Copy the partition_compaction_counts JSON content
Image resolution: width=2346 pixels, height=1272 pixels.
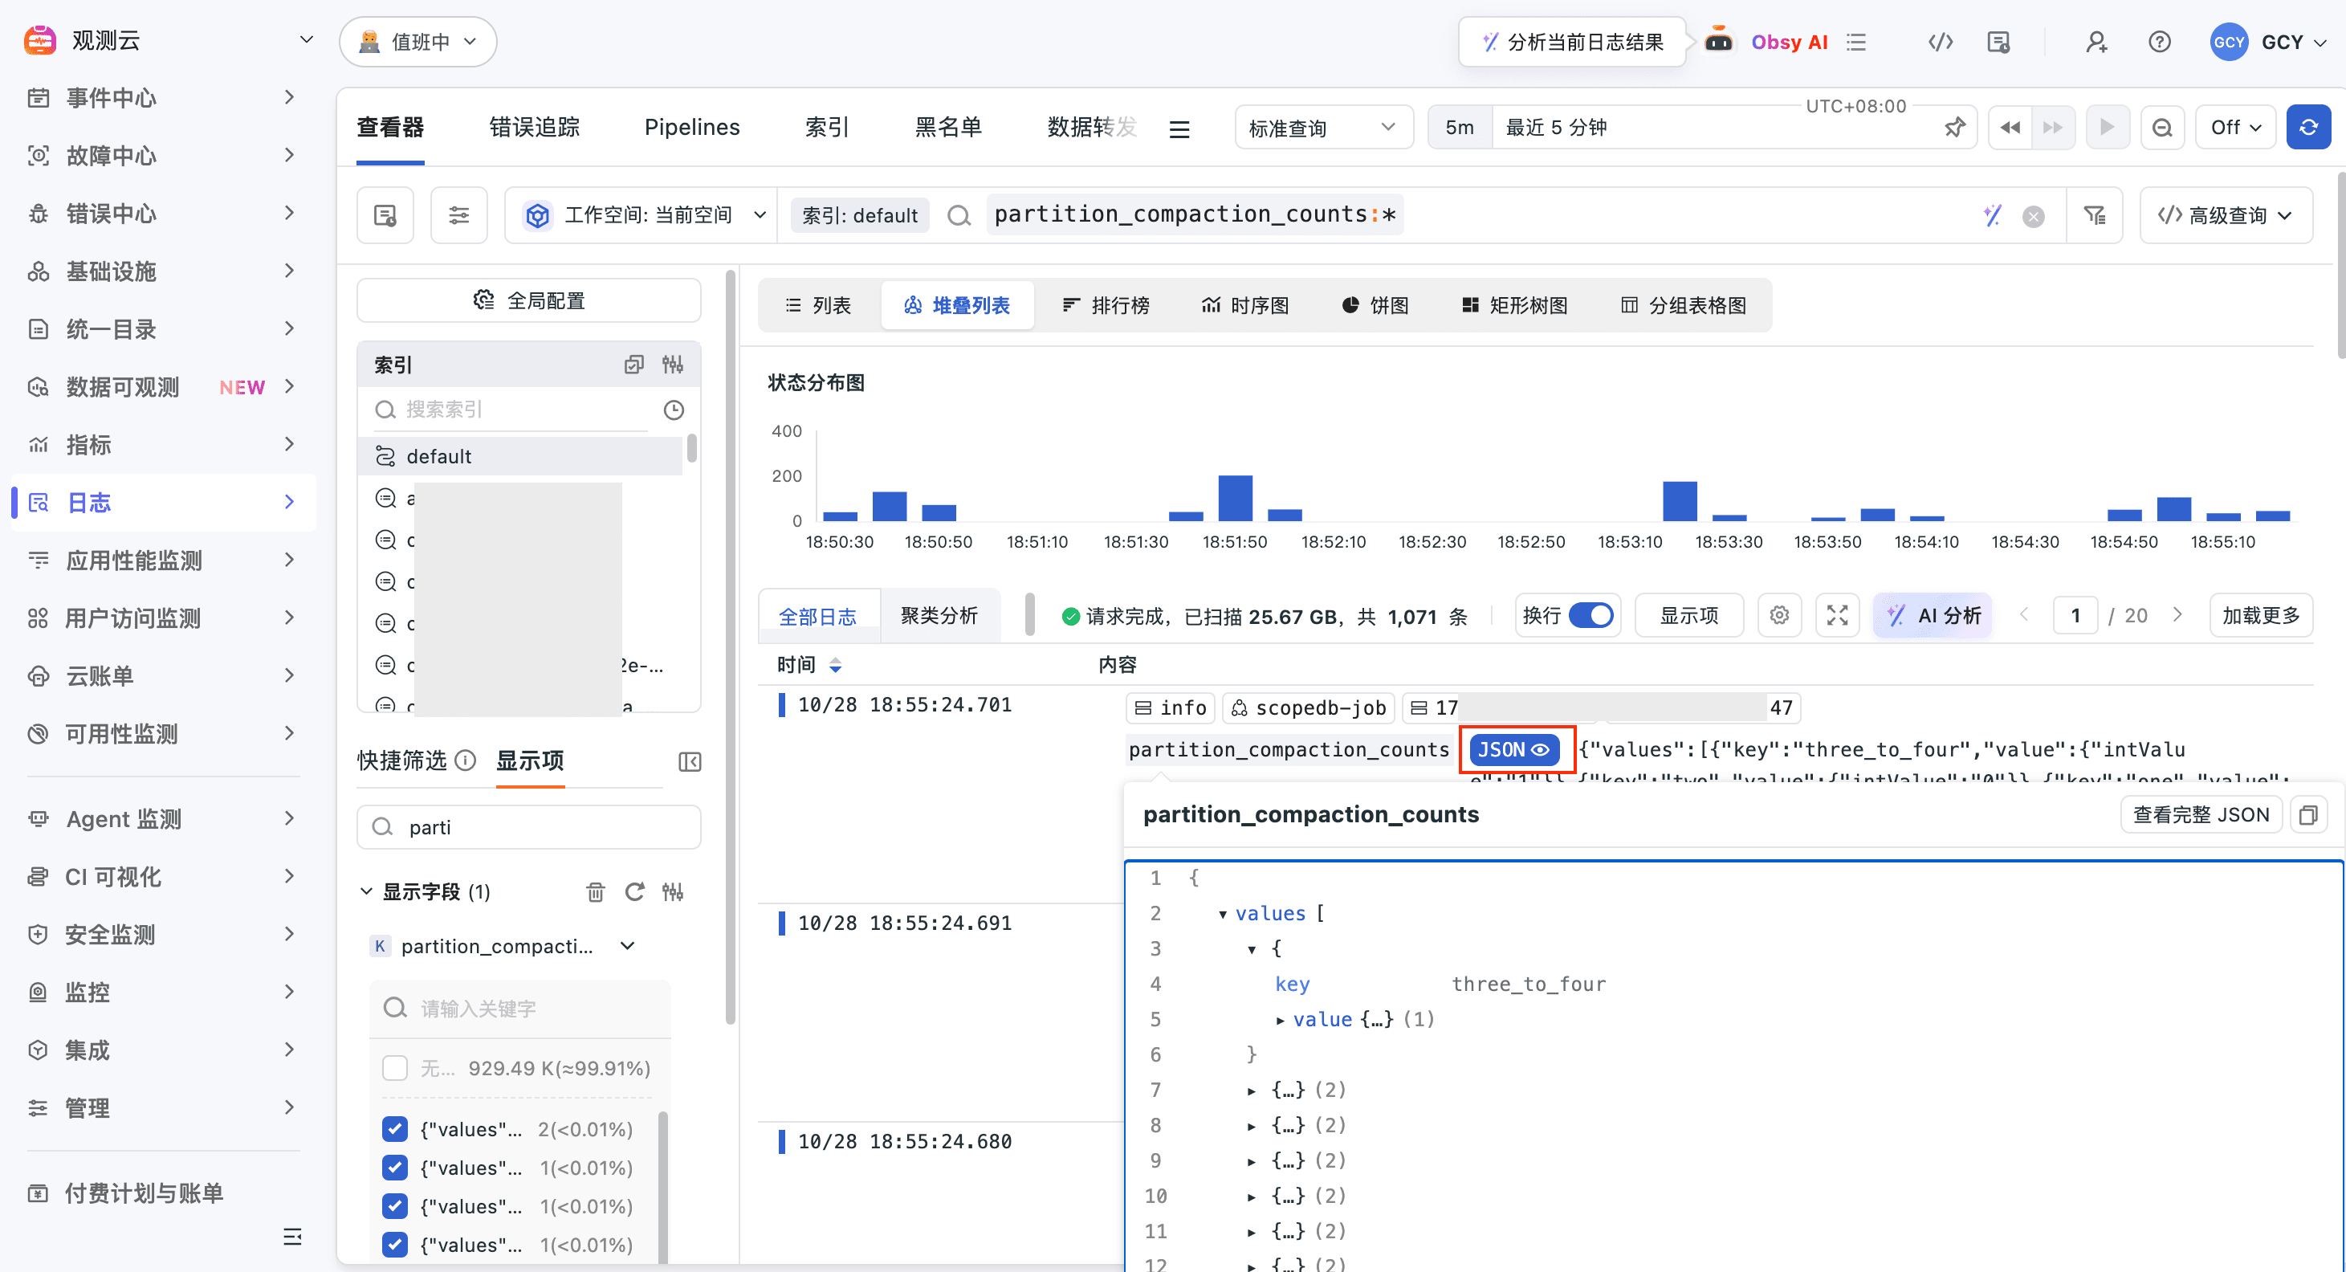(2307, 814)
